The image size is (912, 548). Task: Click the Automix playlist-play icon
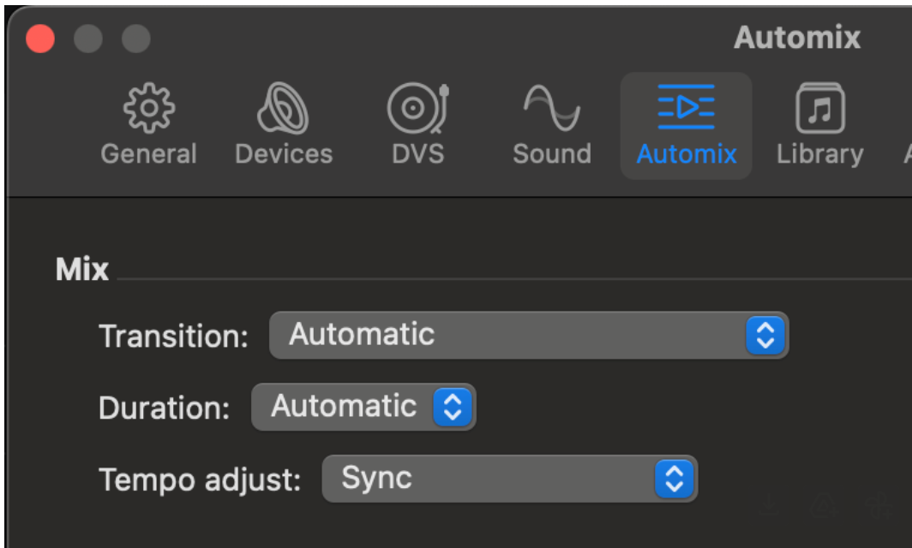686,109
